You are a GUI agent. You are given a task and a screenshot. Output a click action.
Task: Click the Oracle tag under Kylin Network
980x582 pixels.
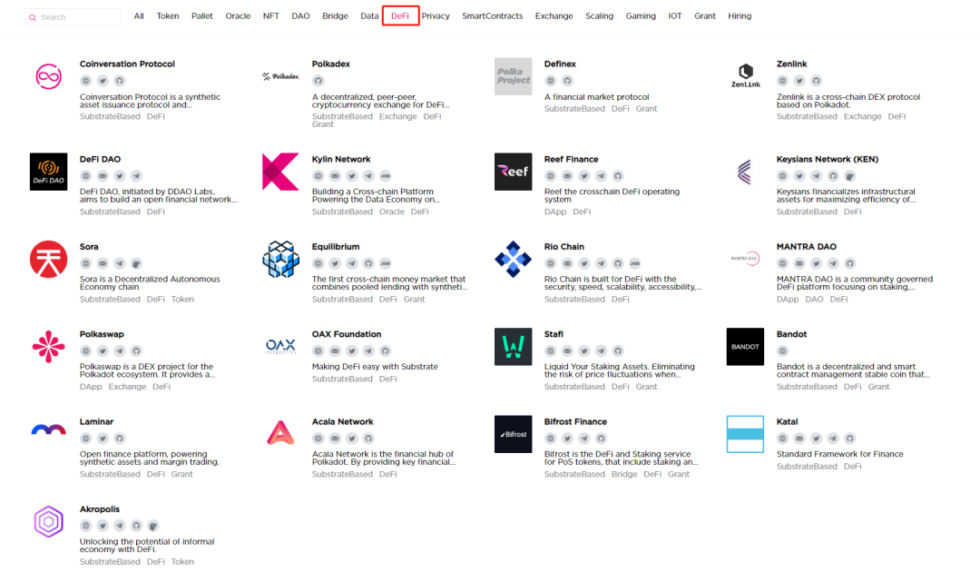click(x=392, y=212)
